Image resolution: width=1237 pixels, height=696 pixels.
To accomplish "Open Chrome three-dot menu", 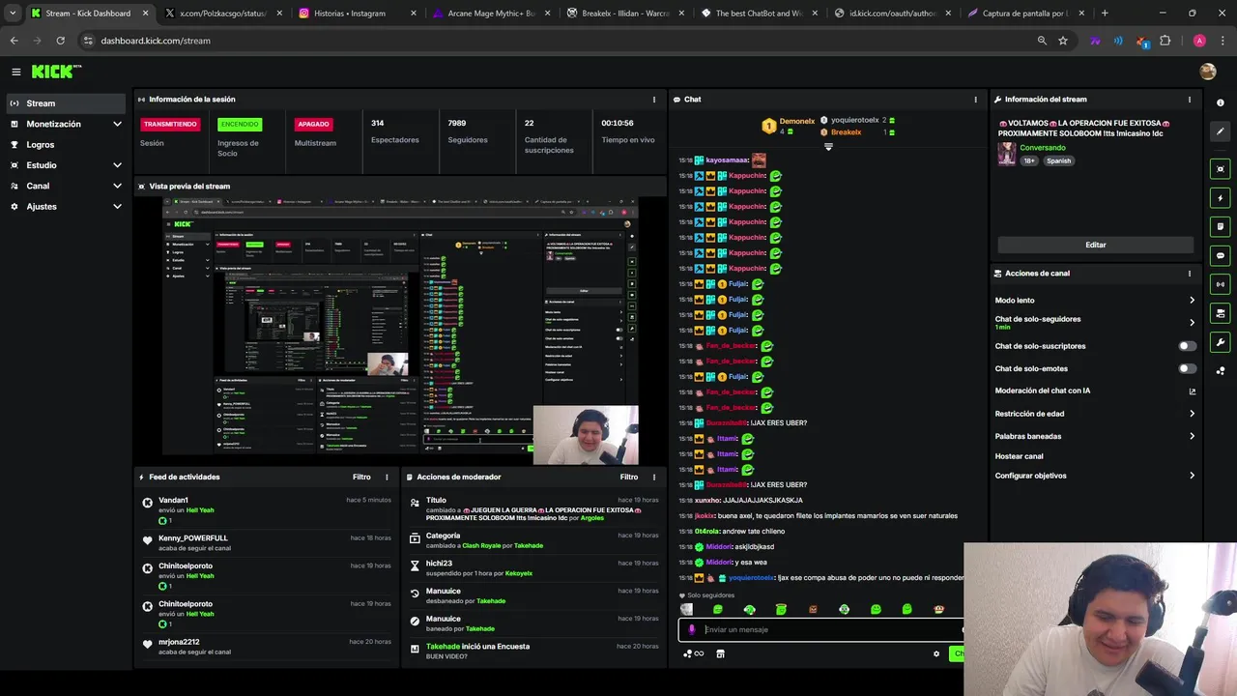I will click(1221, 41).
